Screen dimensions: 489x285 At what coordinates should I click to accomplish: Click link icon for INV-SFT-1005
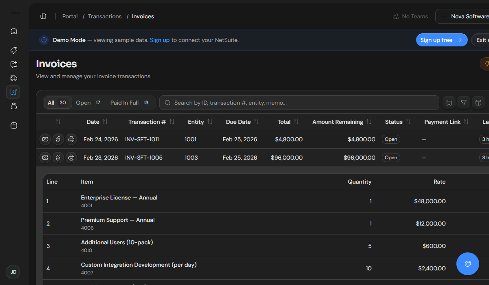click(58, 157)
